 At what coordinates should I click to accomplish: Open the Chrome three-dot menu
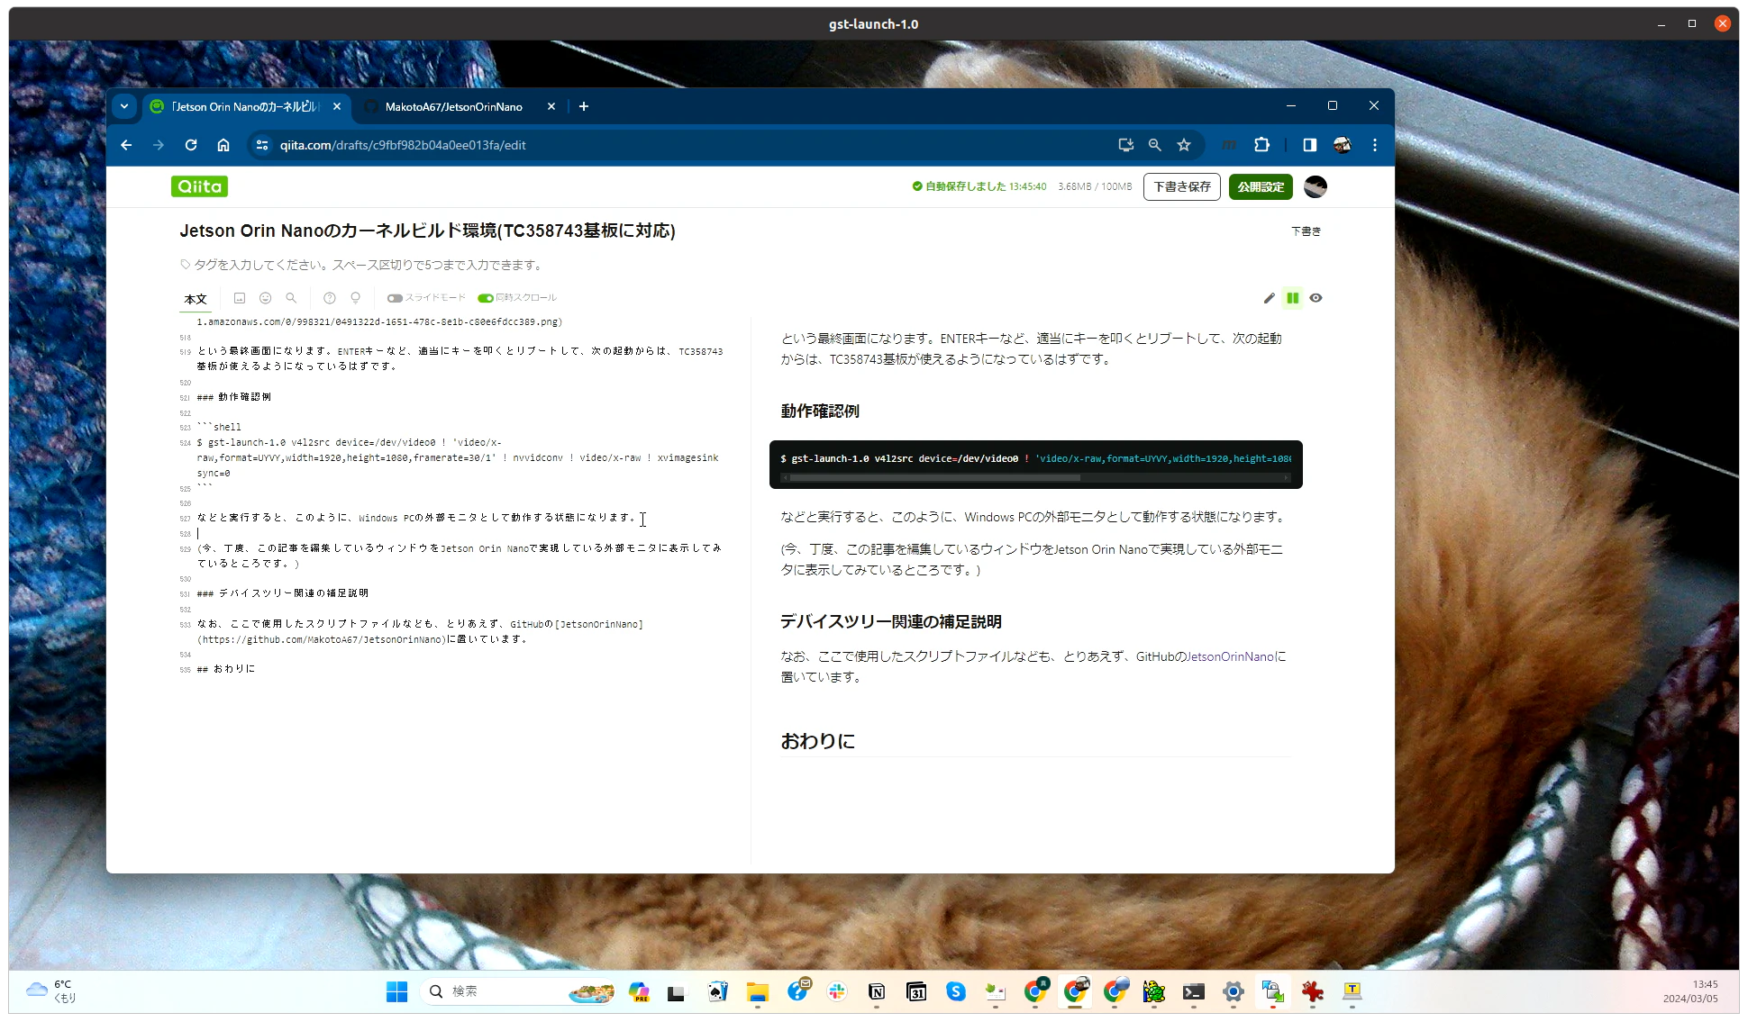[x=1374, y=145]
